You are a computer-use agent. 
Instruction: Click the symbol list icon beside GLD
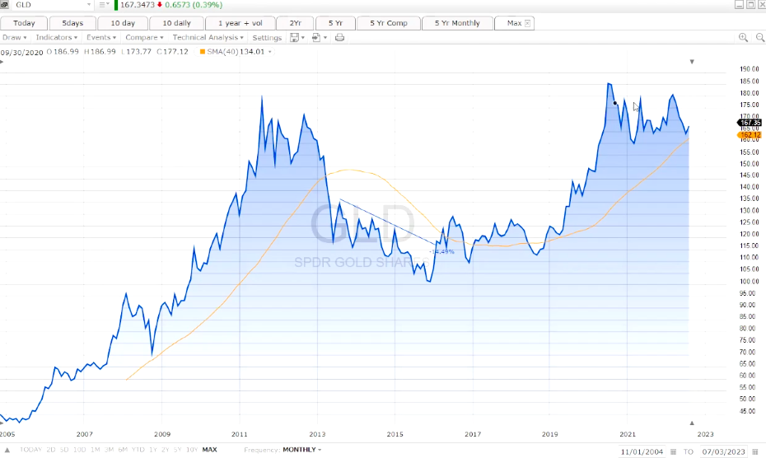[x=103, y=5]
